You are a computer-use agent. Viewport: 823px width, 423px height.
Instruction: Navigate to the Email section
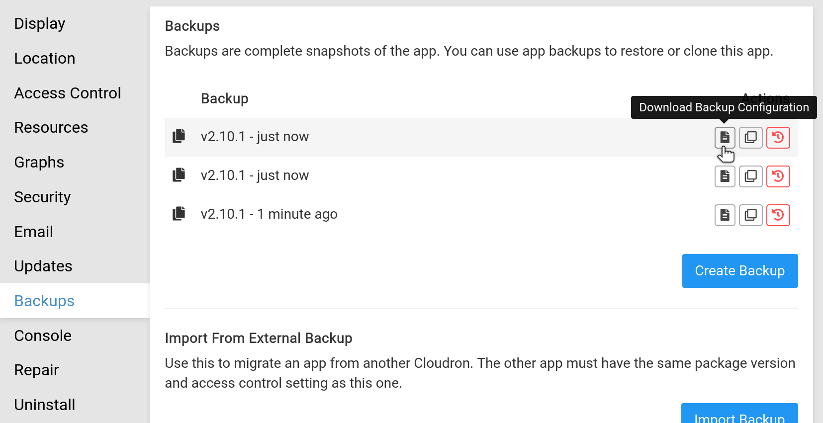[34, 232]
